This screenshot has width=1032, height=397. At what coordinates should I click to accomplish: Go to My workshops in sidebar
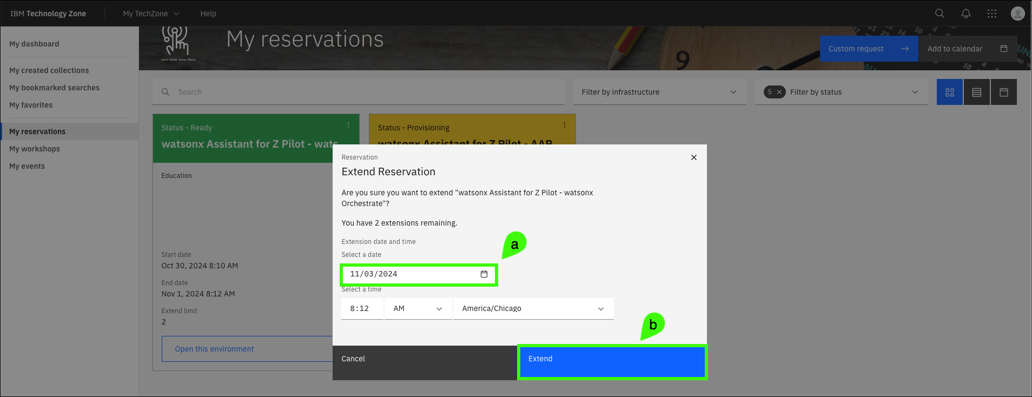[35, 149]
